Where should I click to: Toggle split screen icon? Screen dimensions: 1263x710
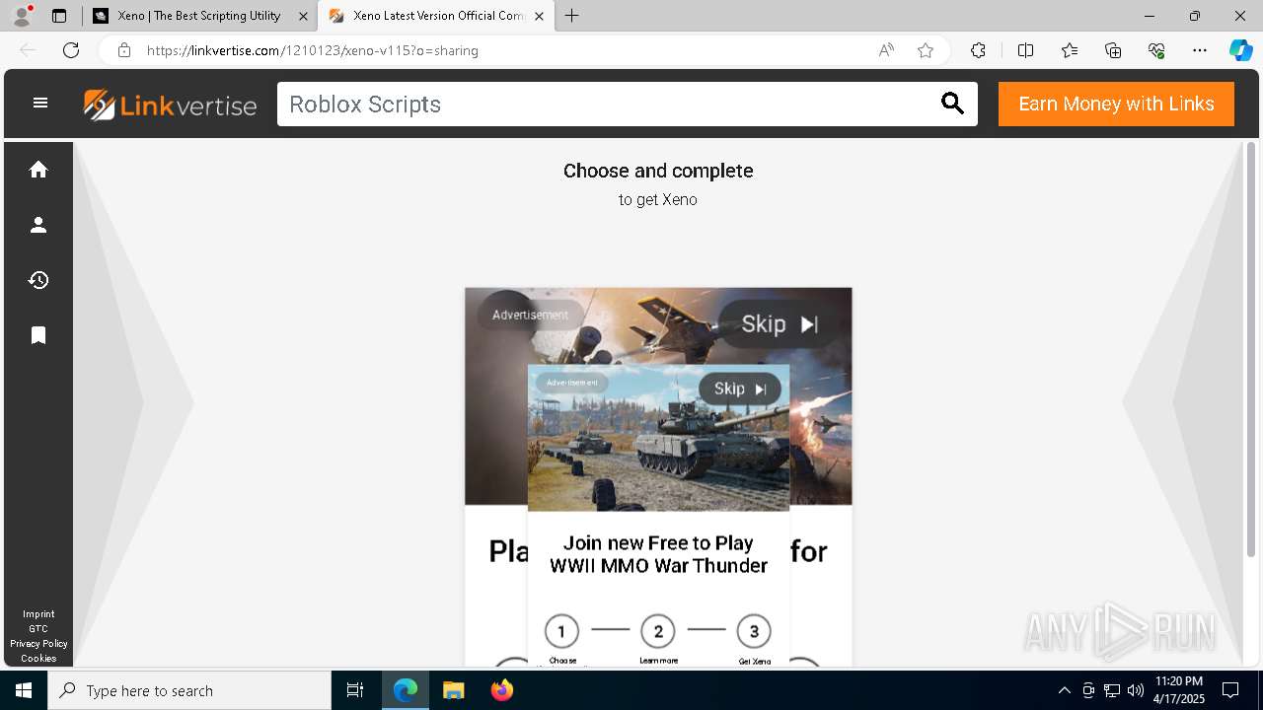point(1025,50)
